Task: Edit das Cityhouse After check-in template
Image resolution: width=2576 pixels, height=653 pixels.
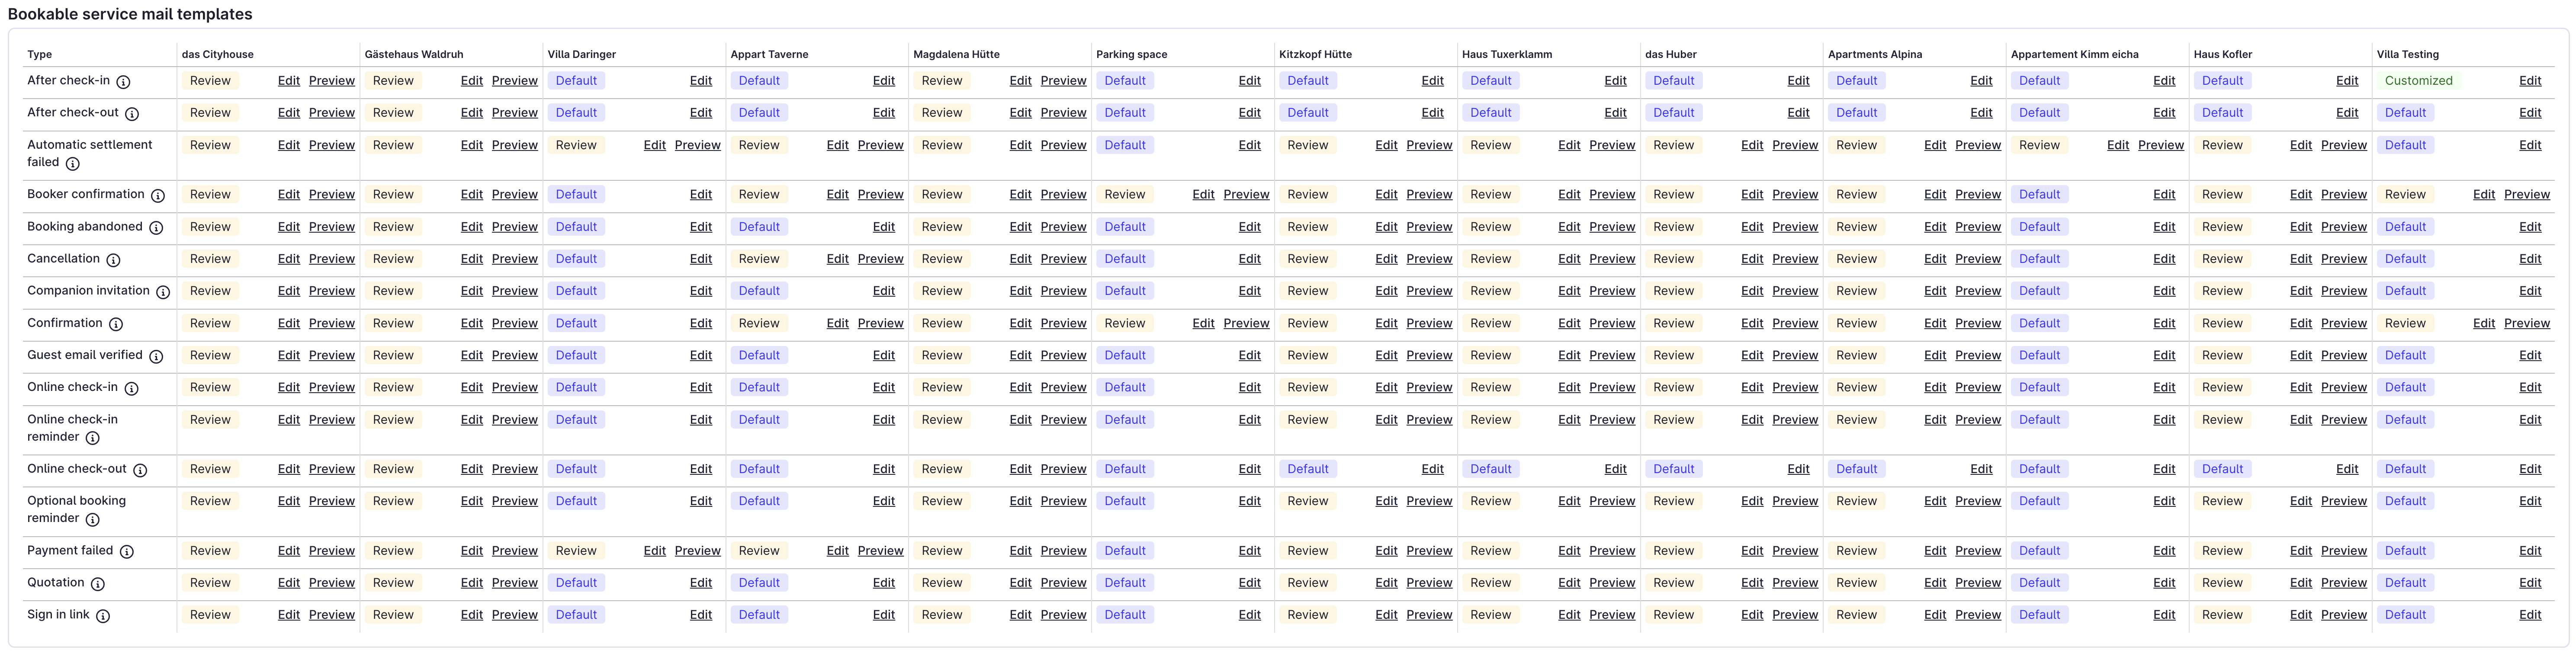Action: pyautogui.click(x=289, y=81)
